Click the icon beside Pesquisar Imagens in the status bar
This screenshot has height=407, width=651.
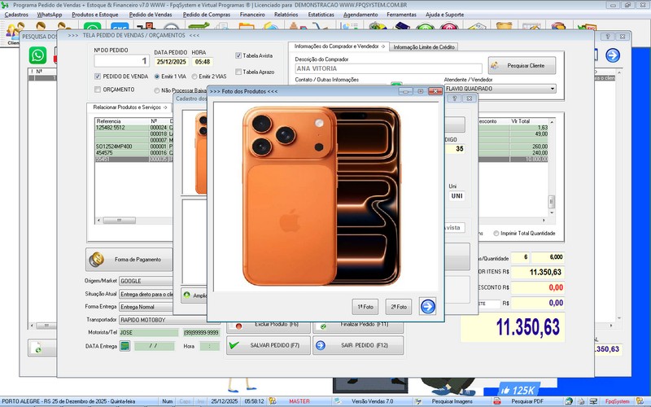pos(418,401)
